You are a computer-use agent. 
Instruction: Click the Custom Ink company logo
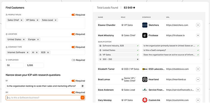[x=145, y=100]
